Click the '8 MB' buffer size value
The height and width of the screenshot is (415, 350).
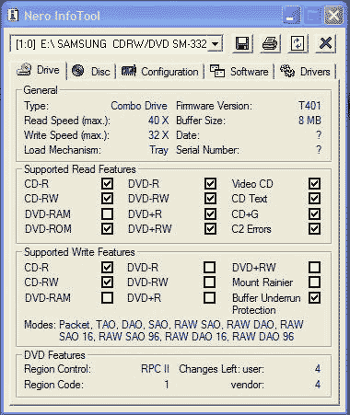point(309,121)
